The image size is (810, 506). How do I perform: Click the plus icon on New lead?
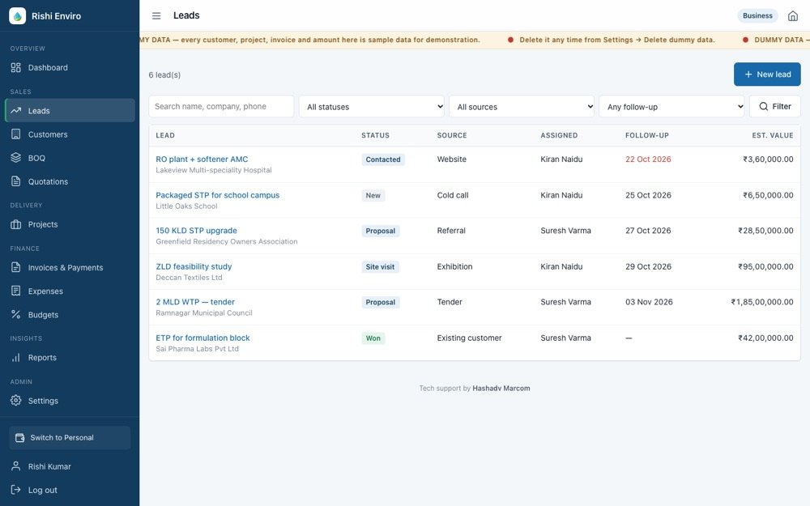(x=748, y=74)
